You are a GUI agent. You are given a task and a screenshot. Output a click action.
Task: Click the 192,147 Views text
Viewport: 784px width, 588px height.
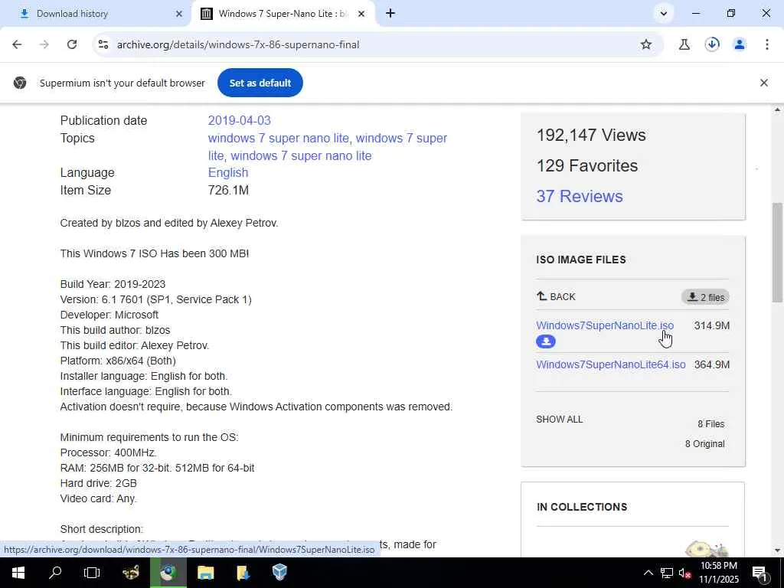coord(591,135)
